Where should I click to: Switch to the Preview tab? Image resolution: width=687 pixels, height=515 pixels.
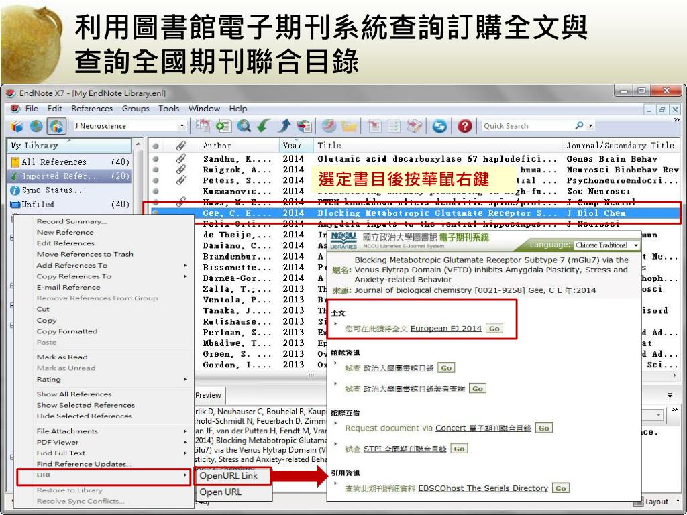[x=208, y=395]
